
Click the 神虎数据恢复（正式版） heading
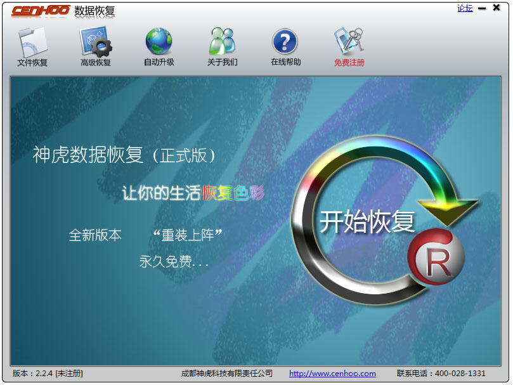[x=124, y=155]
